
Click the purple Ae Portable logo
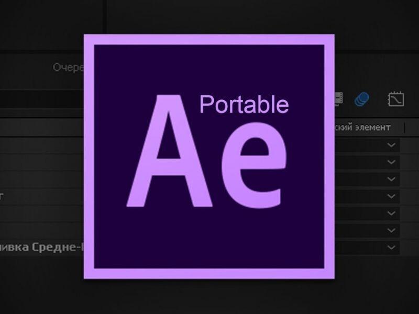tap(209, 156)
